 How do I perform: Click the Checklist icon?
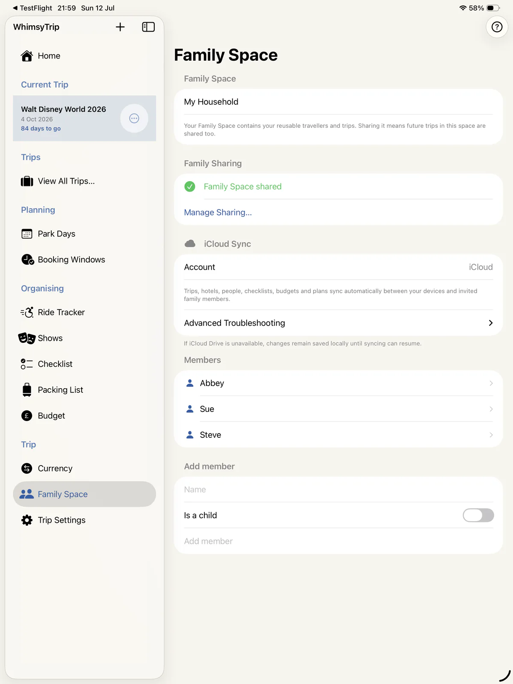(x=27, y=364)
